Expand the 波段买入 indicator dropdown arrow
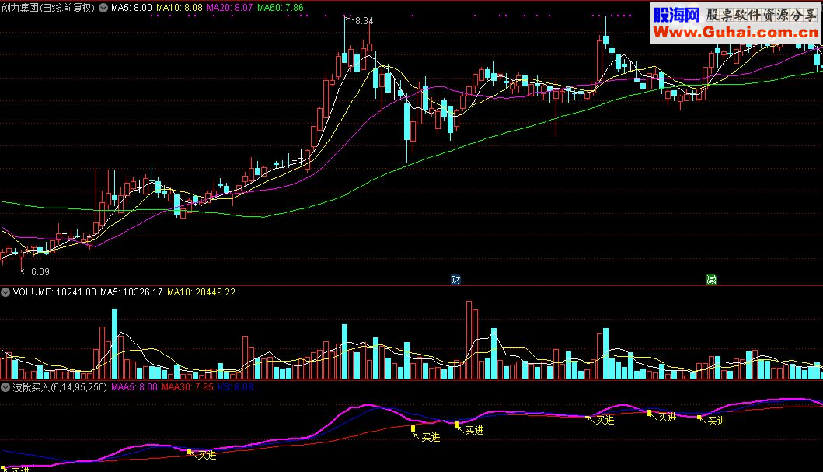This screenshot has height=472, width=823. 5,387
